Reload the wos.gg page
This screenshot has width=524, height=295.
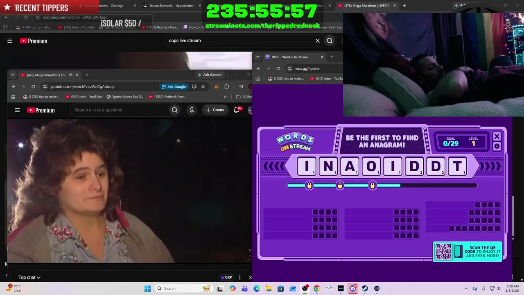(278, 68)
